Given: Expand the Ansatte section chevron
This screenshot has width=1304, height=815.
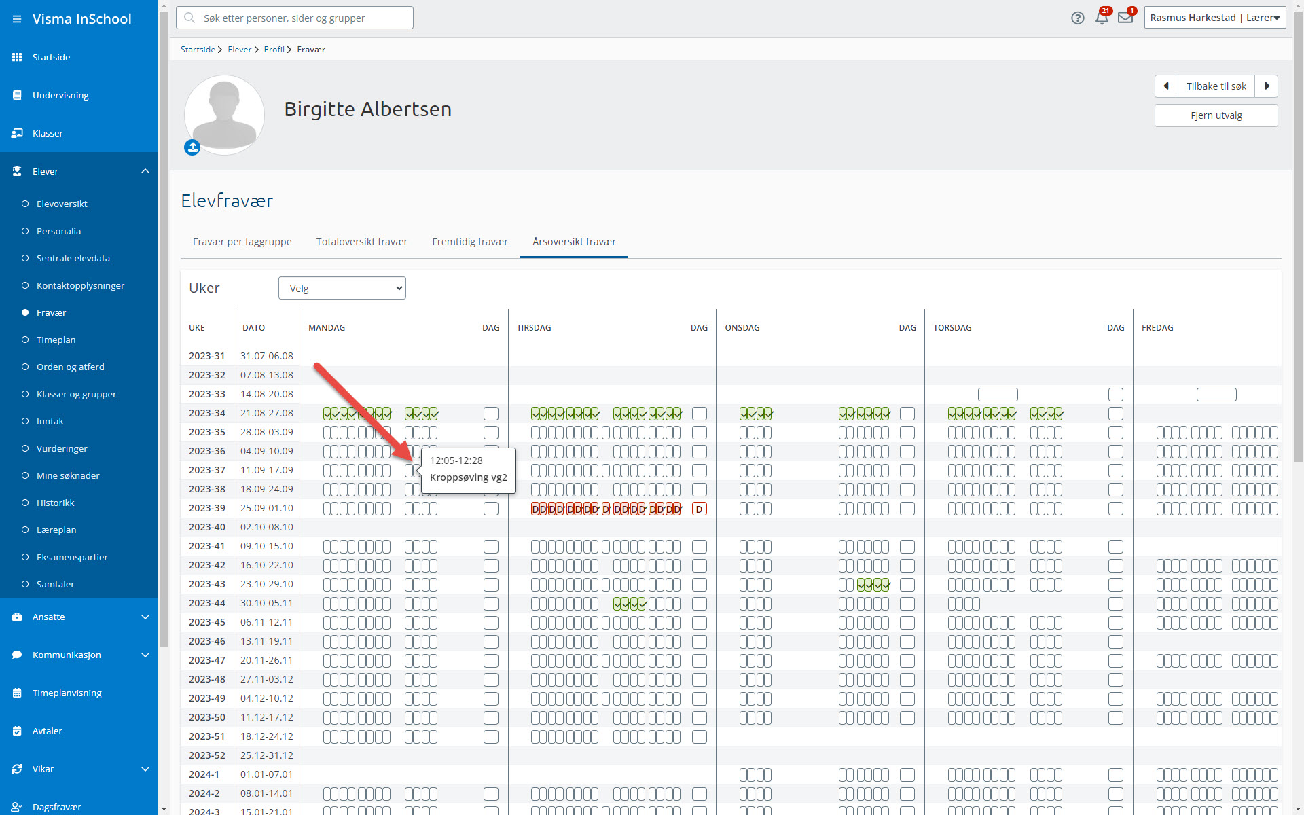Looking at the screenshot, I should pyautogui.click(x=145, y=617).
